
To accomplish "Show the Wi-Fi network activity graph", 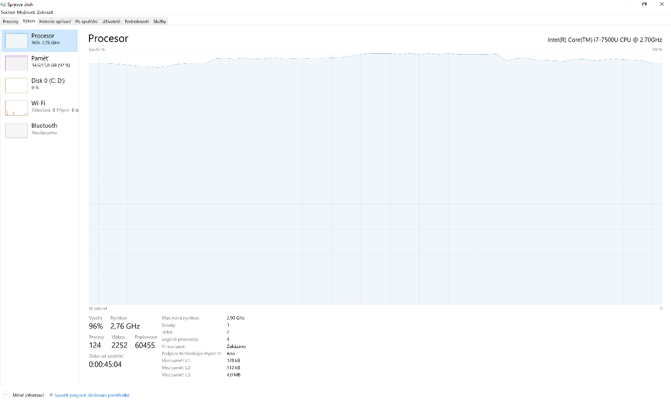I will point(16,107).
